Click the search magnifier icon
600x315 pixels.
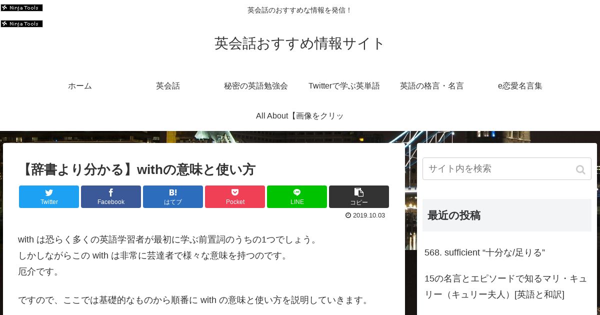point(580,169)
